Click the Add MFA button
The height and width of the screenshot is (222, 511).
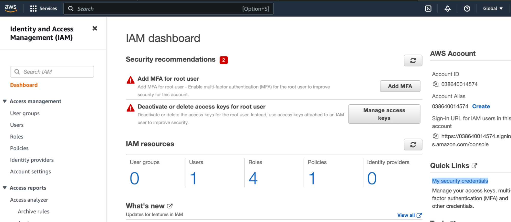(400, 86)
